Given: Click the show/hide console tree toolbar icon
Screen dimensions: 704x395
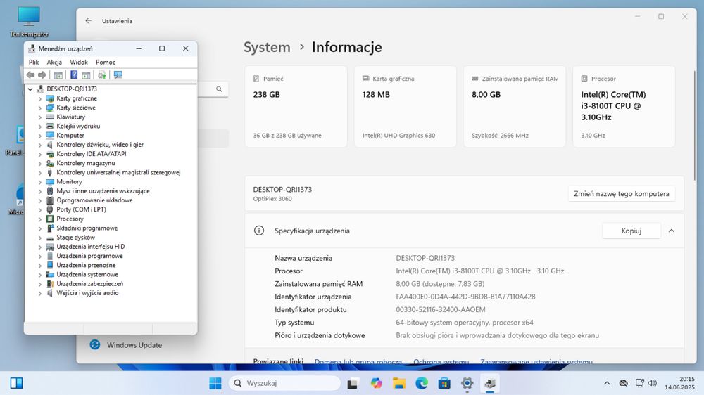Looking at the screenshot, I should point(58,75).
